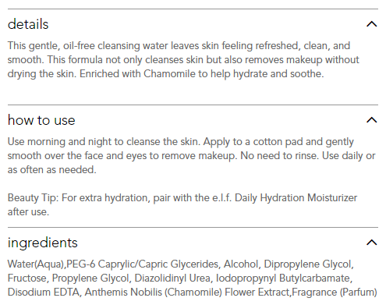Image resolution: width=386 pixels, height=305 pixels.
Task: Click Iodopropynyl Butylcarbamate ingredient text
Action: tap(283, 278)
